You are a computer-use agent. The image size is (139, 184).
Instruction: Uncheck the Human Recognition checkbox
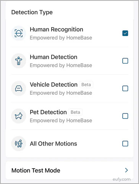click(x=125, y=33)
